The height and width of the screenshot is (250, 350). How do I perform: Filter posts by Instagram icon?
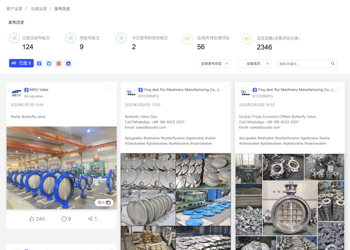click(x=59, y=64)
